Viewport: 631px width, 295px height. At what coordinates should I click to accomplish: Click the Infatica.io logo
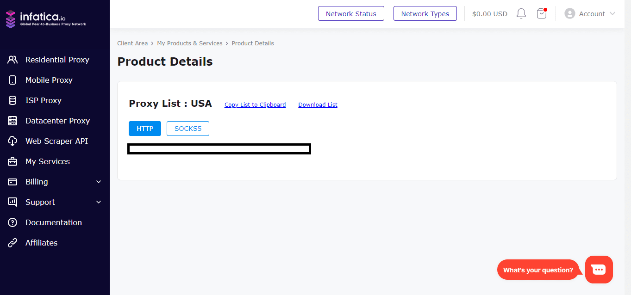click(45, 18)
